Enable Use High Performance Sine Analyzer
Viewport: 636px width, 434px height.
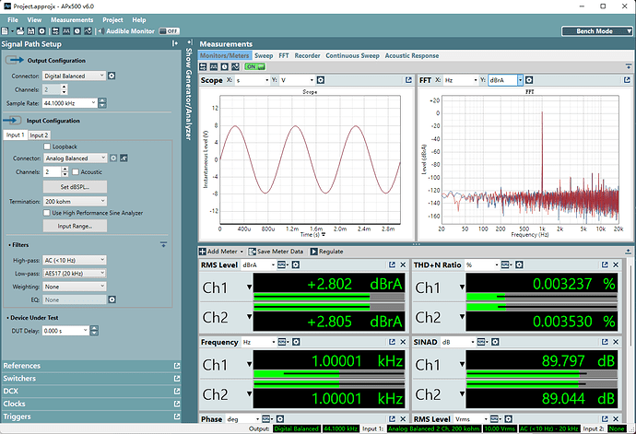click(47, 213)
